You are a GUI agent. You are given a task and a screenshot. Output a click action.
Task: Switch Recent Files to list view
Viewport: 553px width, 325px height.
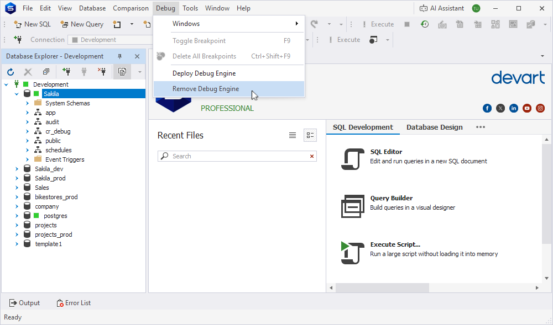click(293, 135)
